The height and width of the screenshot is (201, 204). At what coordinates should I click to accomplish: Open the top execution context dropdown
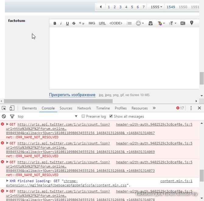(x=47, y=116)
